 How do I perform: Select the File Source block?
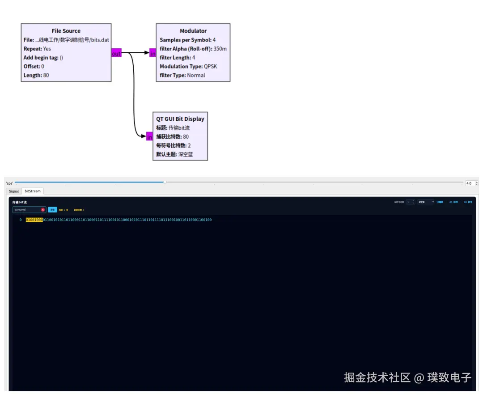point(66,53)
